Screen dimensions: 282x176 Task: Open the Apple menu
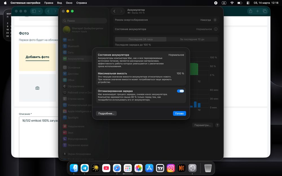pos(5,3)
